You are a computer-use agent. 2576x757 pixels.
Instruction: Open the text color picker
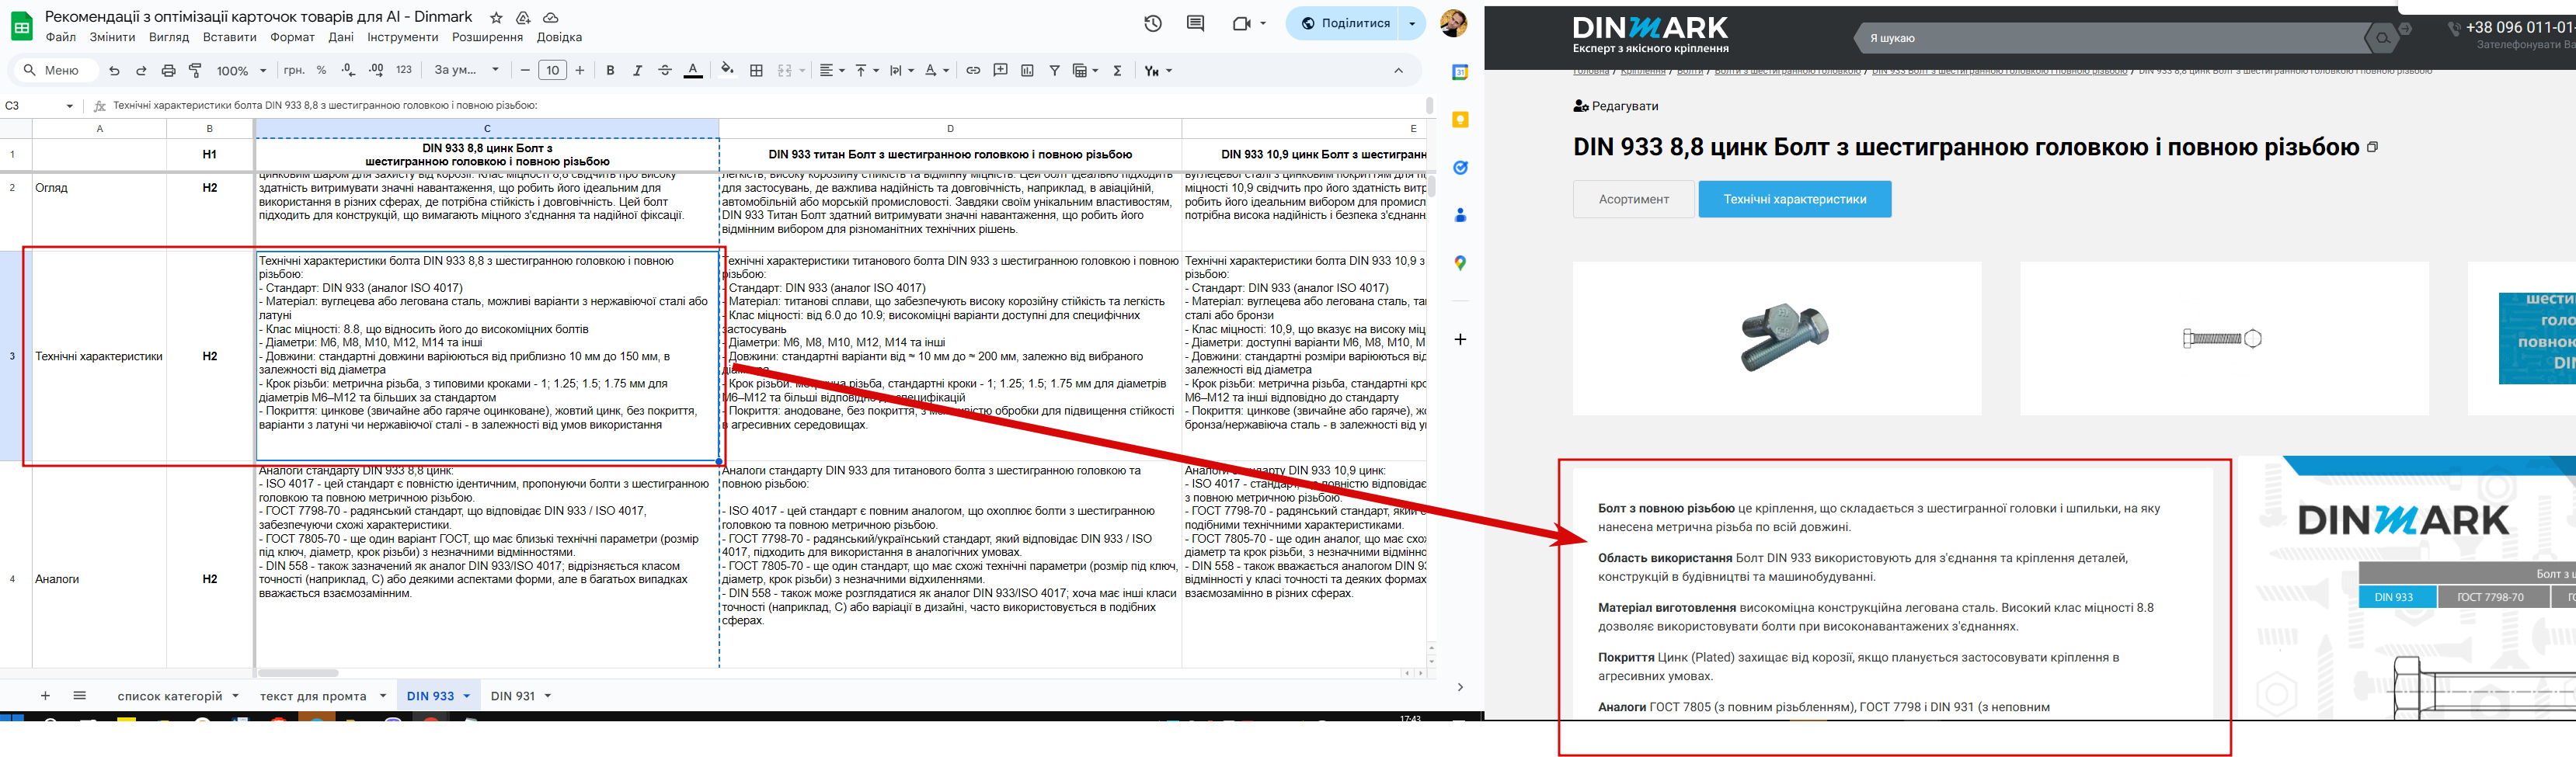pyautogui.click(x=693, y=71)
